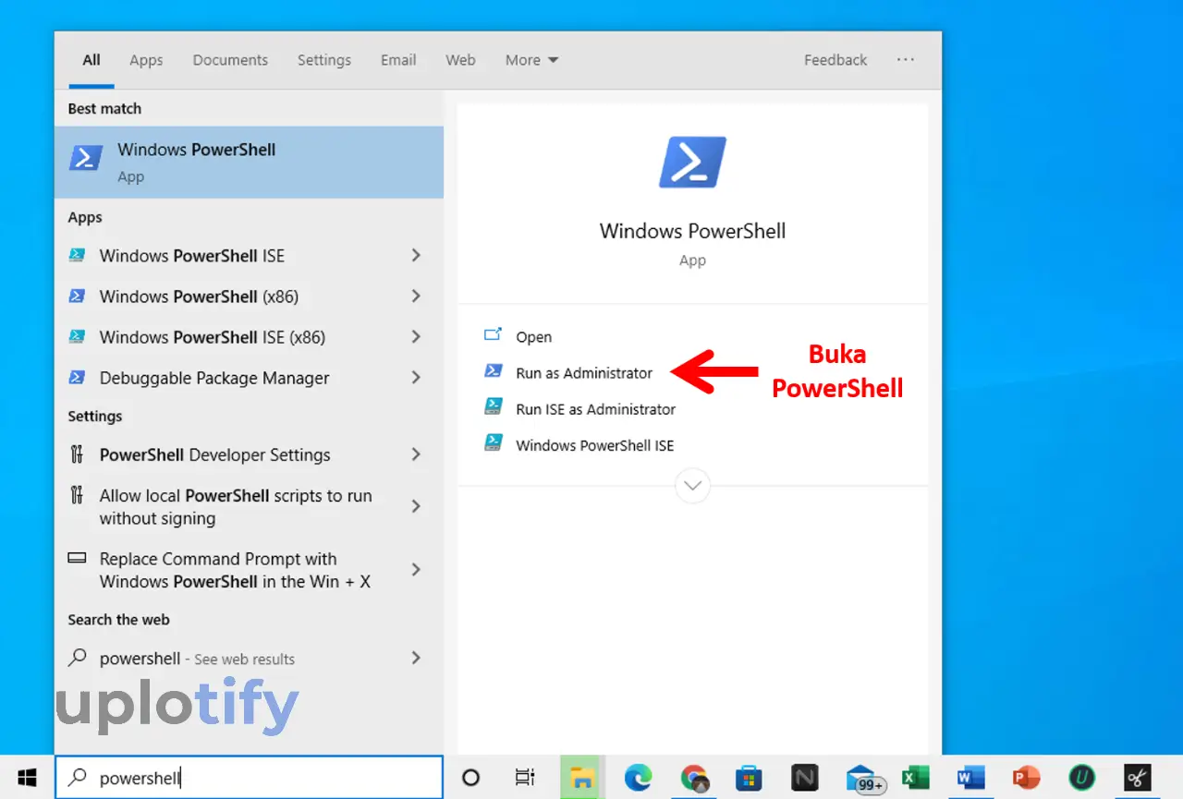Click the Debuggable Package Manager icon
The height and width of the screenshot is (799, 1183).
point(78,377)
